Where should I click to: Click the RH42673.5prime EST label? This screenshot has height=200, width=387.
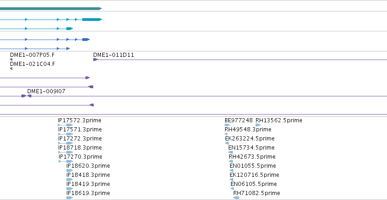pos(252,157)
